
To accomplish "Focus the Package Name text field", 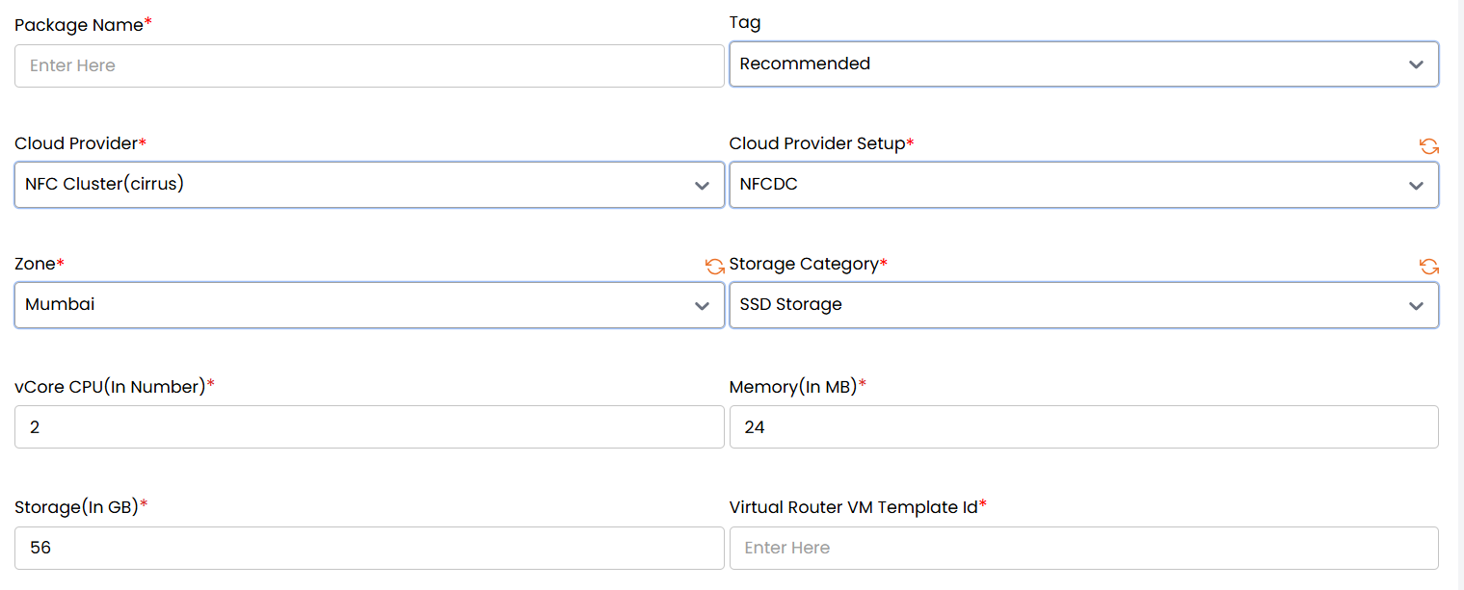I will pos(369,65).
